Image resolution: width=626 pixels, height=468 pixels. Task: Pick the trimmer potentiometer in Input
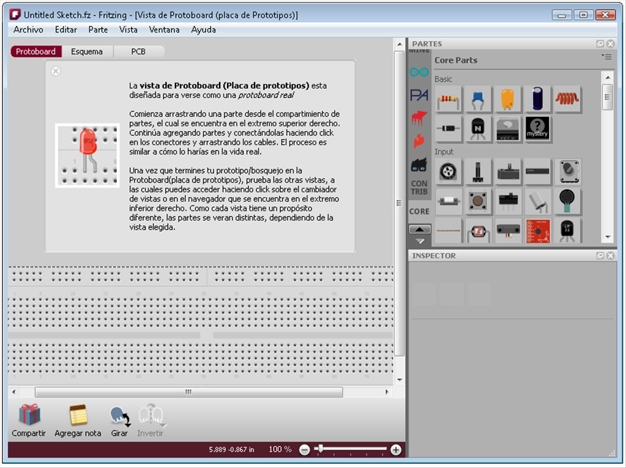tap(449, 171)
